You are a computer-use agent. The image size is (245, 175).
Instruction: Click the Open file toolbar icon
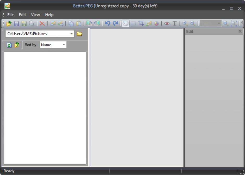pos(9,23)
